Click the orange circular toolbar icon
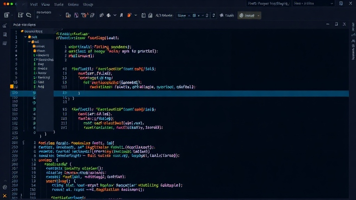Screen dimensions: 356x200 129,15
